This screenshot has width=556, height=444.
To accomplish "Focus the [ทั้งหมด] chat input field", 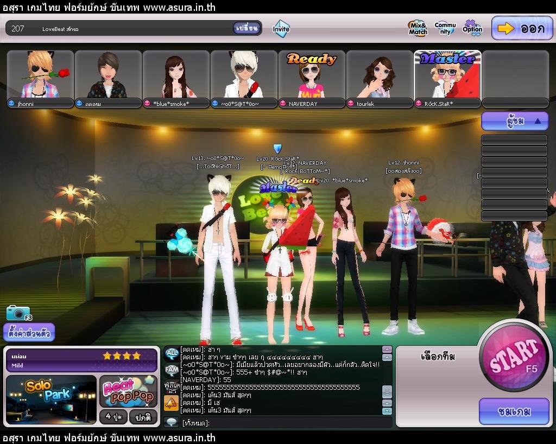I will coord(286,423).
